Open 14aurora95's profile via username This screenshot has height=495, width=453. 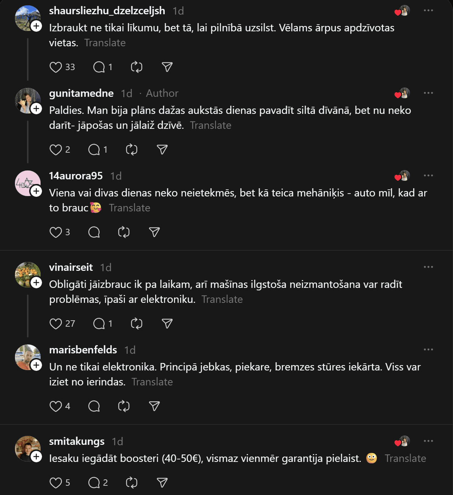click(76, 176)
